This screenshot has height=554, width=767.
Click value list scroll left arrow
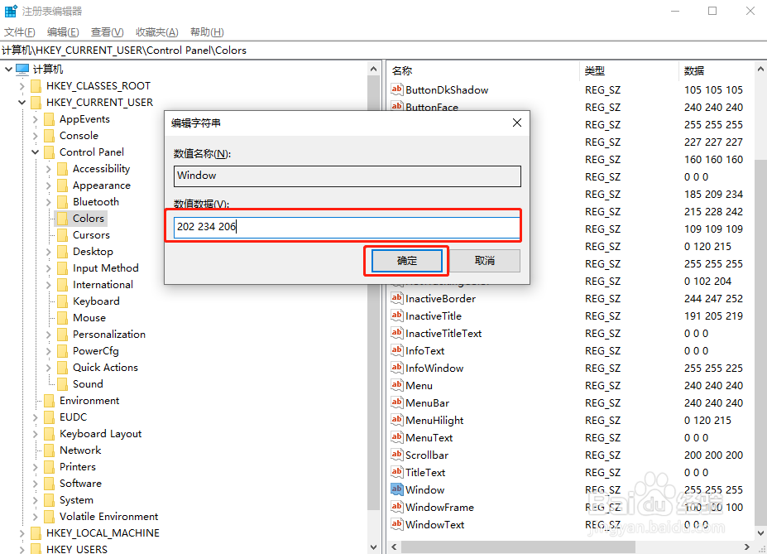click(395, 547)
